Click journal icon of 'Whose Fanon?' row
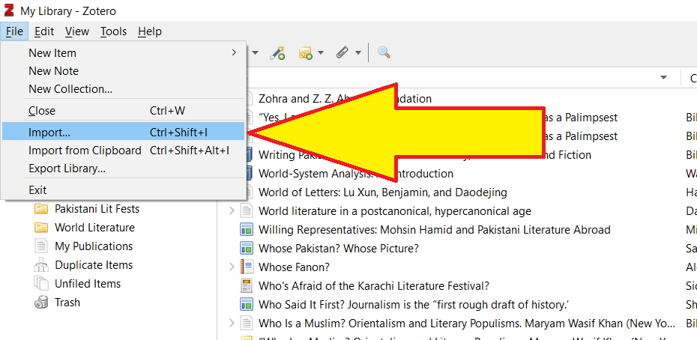 coord(247,267)
